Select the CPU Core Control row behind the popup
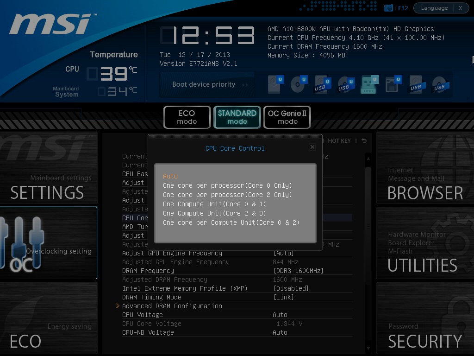 [x=135, y=218]
